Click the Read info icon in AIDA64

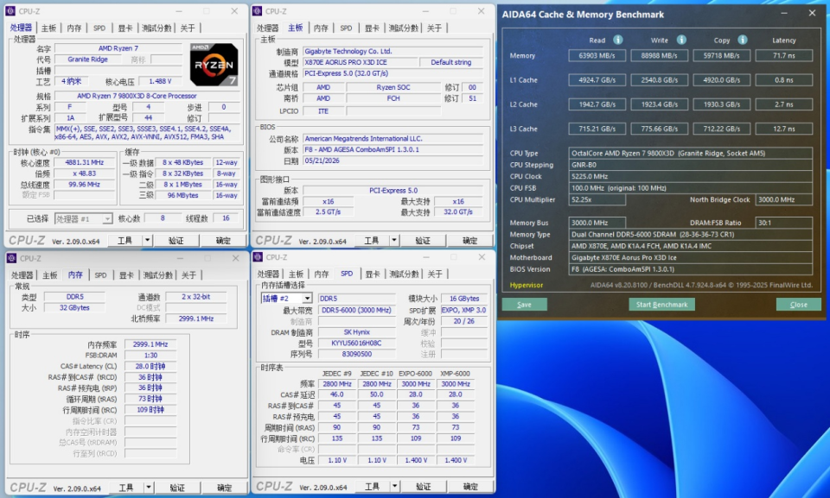coord(617,40)
